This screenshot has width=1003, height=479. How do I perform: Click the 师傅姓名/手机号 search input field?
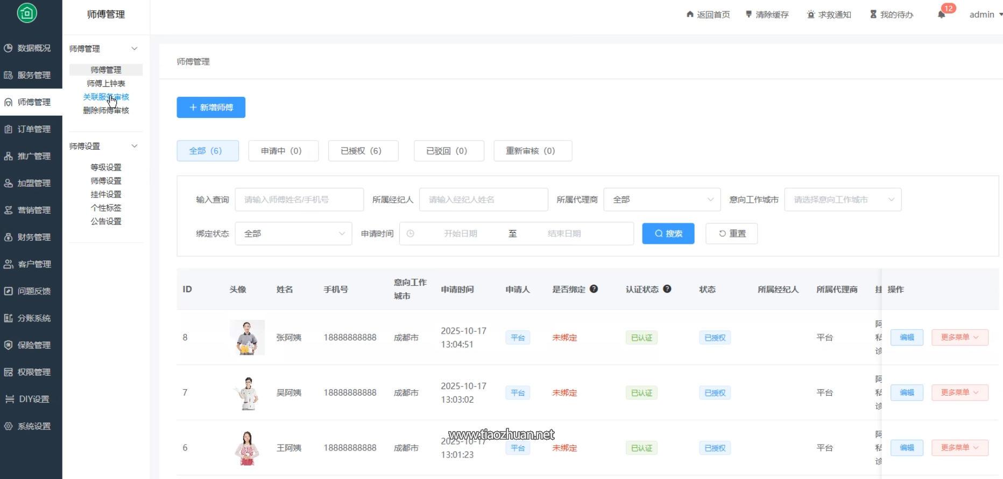pos(299,200)
